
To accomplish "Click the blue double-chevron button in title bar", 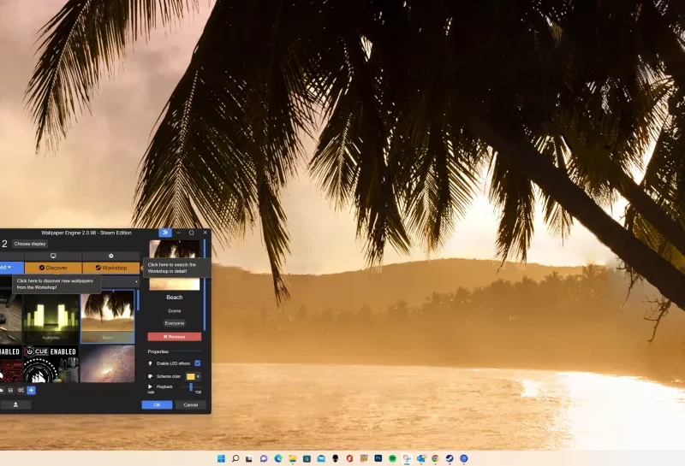I will 164,233.
